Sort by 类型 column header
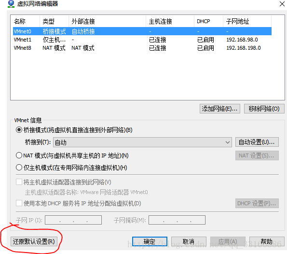The width and height of the screenshot is (287, 254). tap(54, 21)
